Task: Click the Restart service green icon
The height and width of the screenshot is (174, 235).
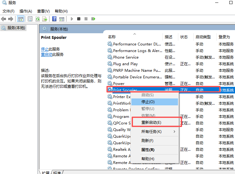Action: 93,19
